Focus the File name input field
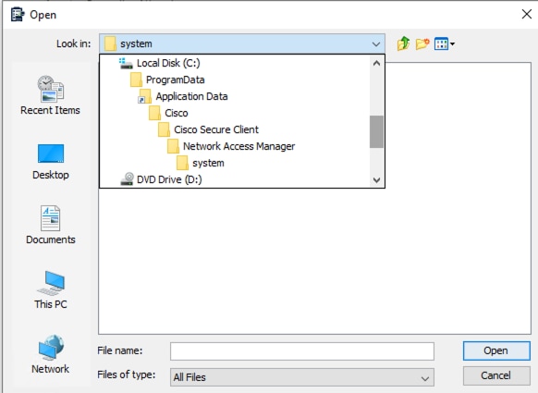The width and height of the screenshot is (538, 393). (x=302, y=351)
